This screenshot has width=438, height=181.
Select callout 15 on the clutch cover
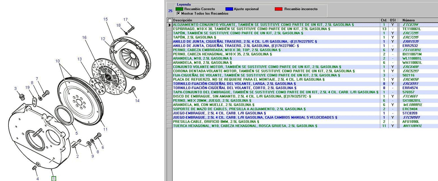point(105,19)
